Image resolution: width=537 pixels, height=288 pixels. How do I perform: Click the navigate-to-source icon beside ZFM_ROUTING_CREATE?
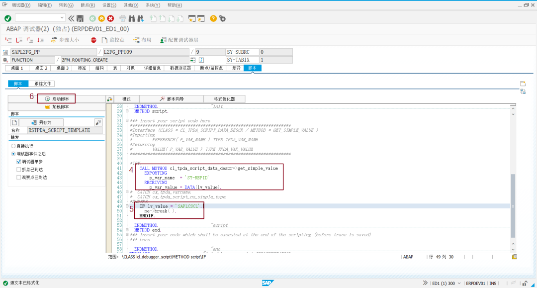pyautogui.click(x=193, y=60)
